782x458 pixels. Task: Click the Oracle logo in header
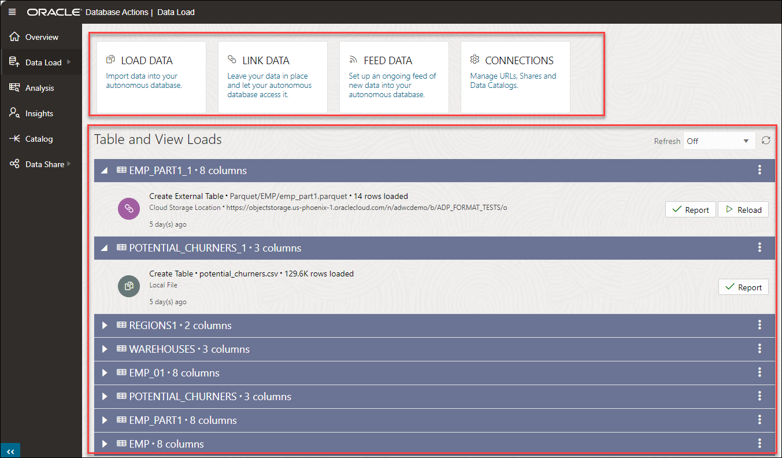(x=54, y=12)
